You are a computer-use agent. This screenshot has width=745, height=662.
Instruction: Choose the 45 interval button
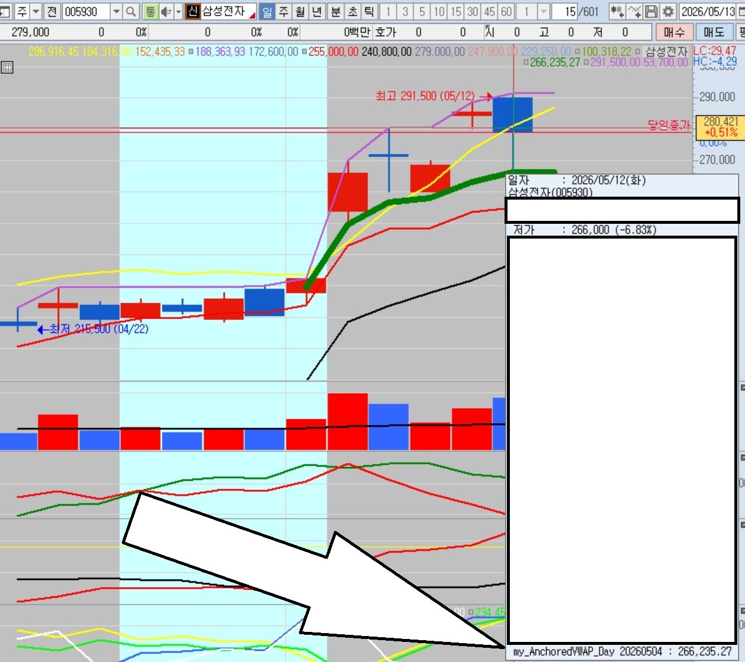(x=489, y=11)
